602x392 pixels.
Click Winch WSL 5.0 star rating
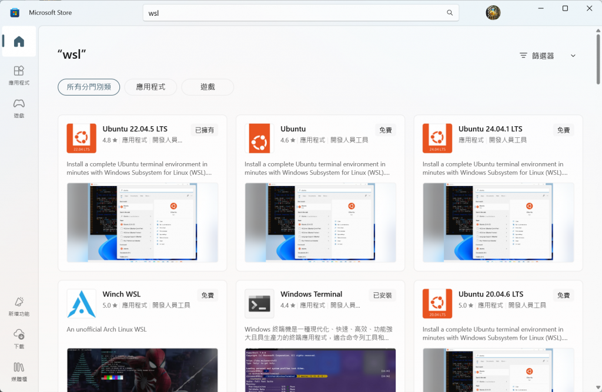(x=110, y=305)
